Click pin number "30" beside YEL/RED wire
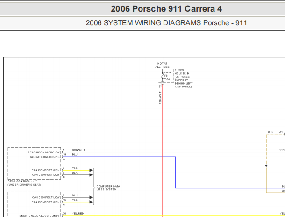The height and width of the screenshot is (217, 285). point(64,214)
